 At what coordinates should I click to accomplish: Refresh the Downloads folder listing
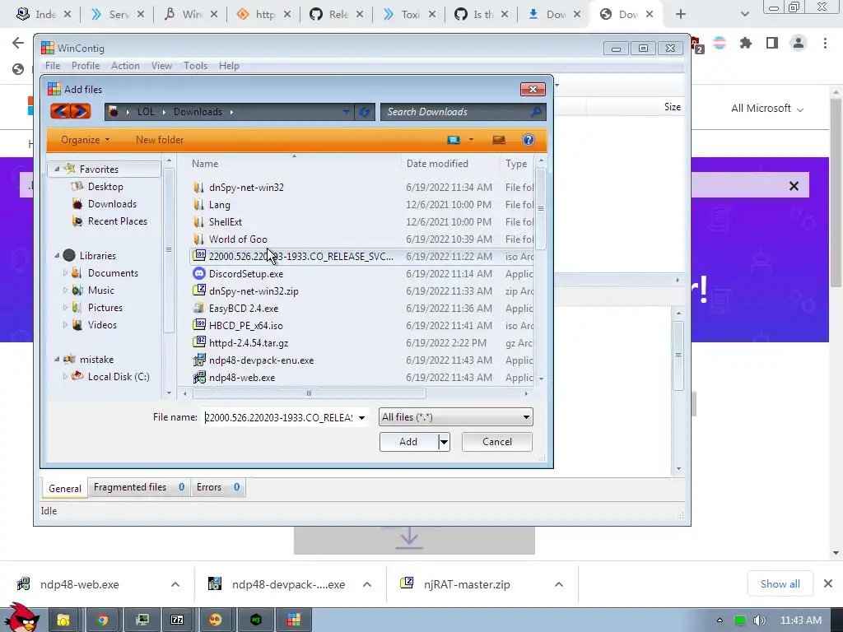[x=365, y=112]
